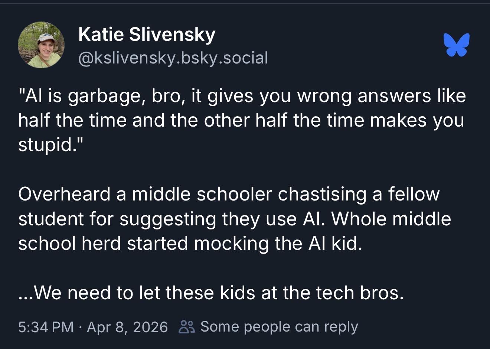
Task: Click the "Some people can reply" label
Action: click(x=279, y=327)
